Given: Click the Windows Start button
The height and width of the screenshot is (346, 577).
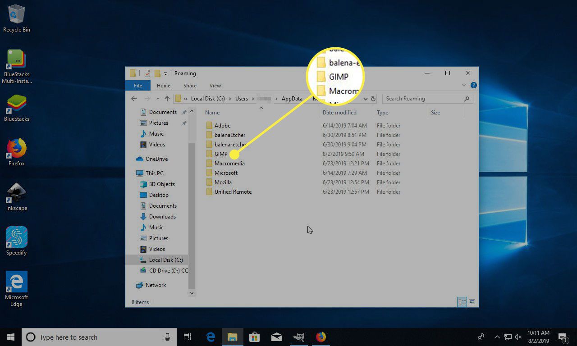Looking at the screenshot, I should [11, 337].
